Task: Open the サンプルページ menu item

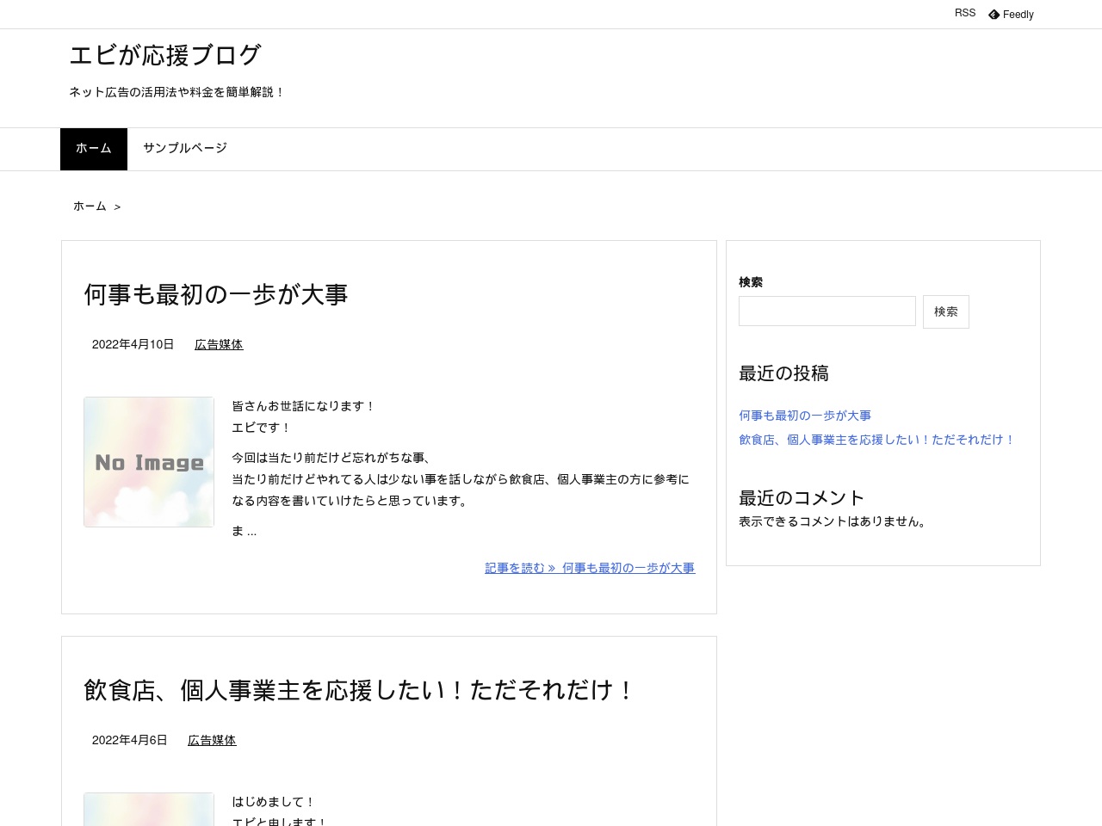Action: 185,149
